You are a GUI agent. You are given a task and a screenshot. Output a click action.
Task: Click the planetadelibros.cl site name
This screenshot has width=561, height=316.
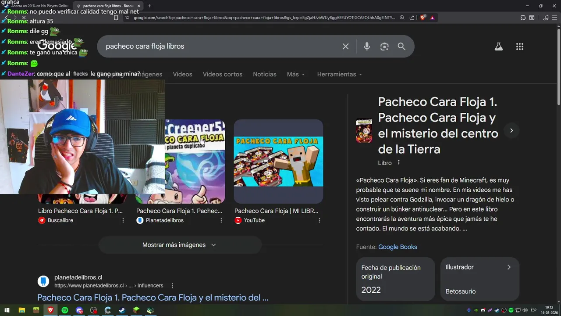coord(78,277)
